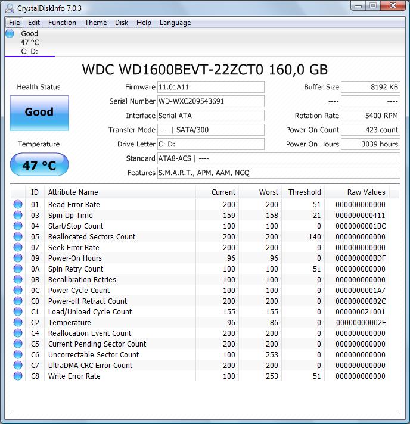
Task: Click the Good health status button
Action: [39, 113]
